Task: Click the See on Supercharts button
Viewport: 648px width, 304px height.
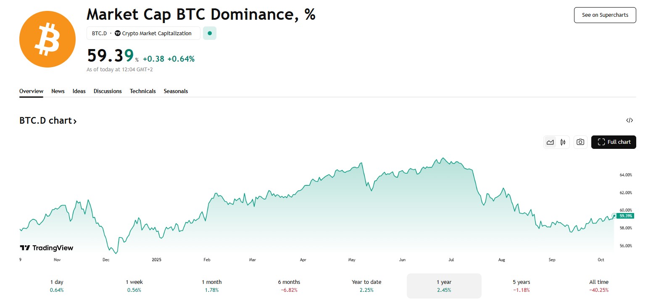Action: pos(605,15)
